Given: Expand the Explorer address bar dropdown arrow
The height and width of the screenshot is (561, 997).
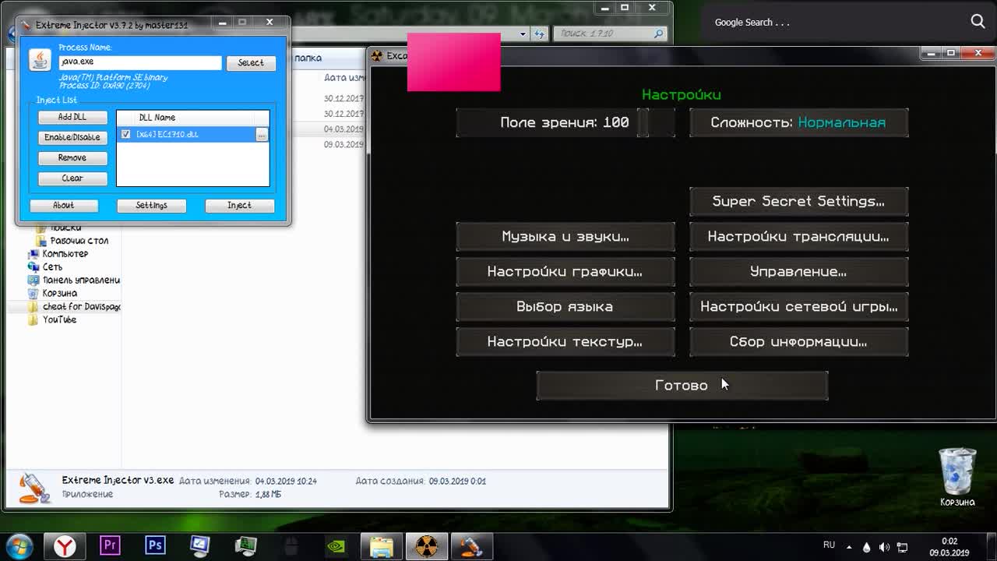Looking at the screenshot, I should pyautogui.click(x=523, y=34).
